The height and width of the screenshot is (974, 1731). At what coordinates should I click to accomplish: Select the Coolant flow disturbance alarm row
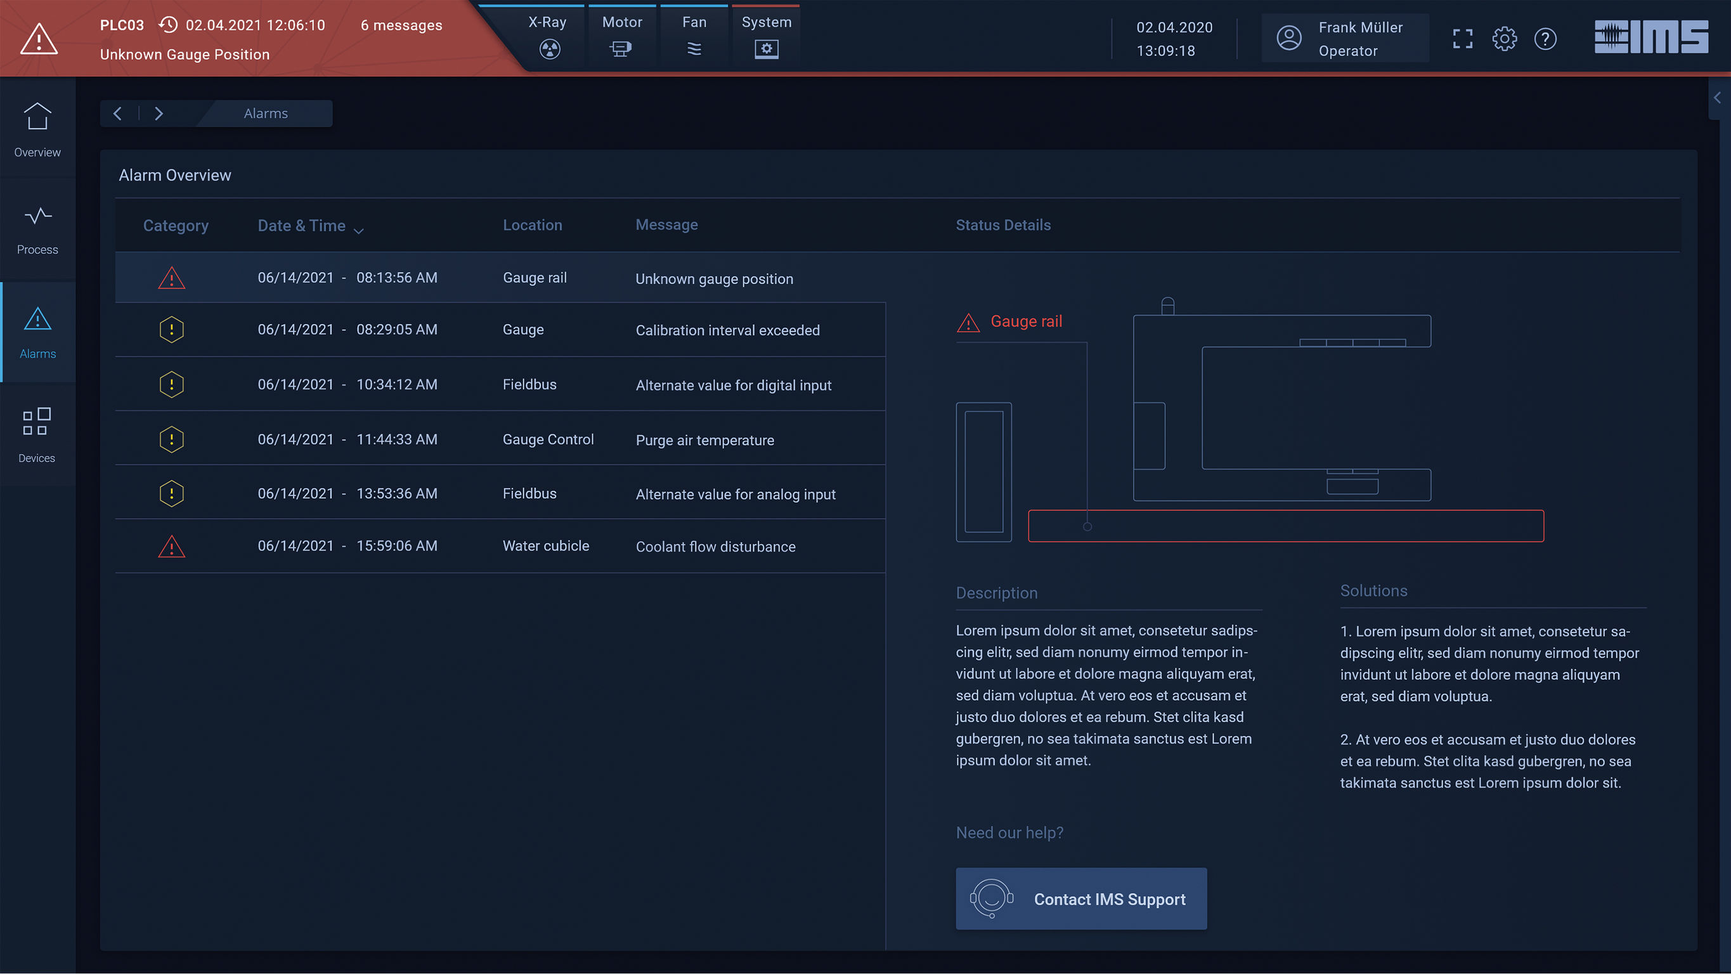point(500,546)
